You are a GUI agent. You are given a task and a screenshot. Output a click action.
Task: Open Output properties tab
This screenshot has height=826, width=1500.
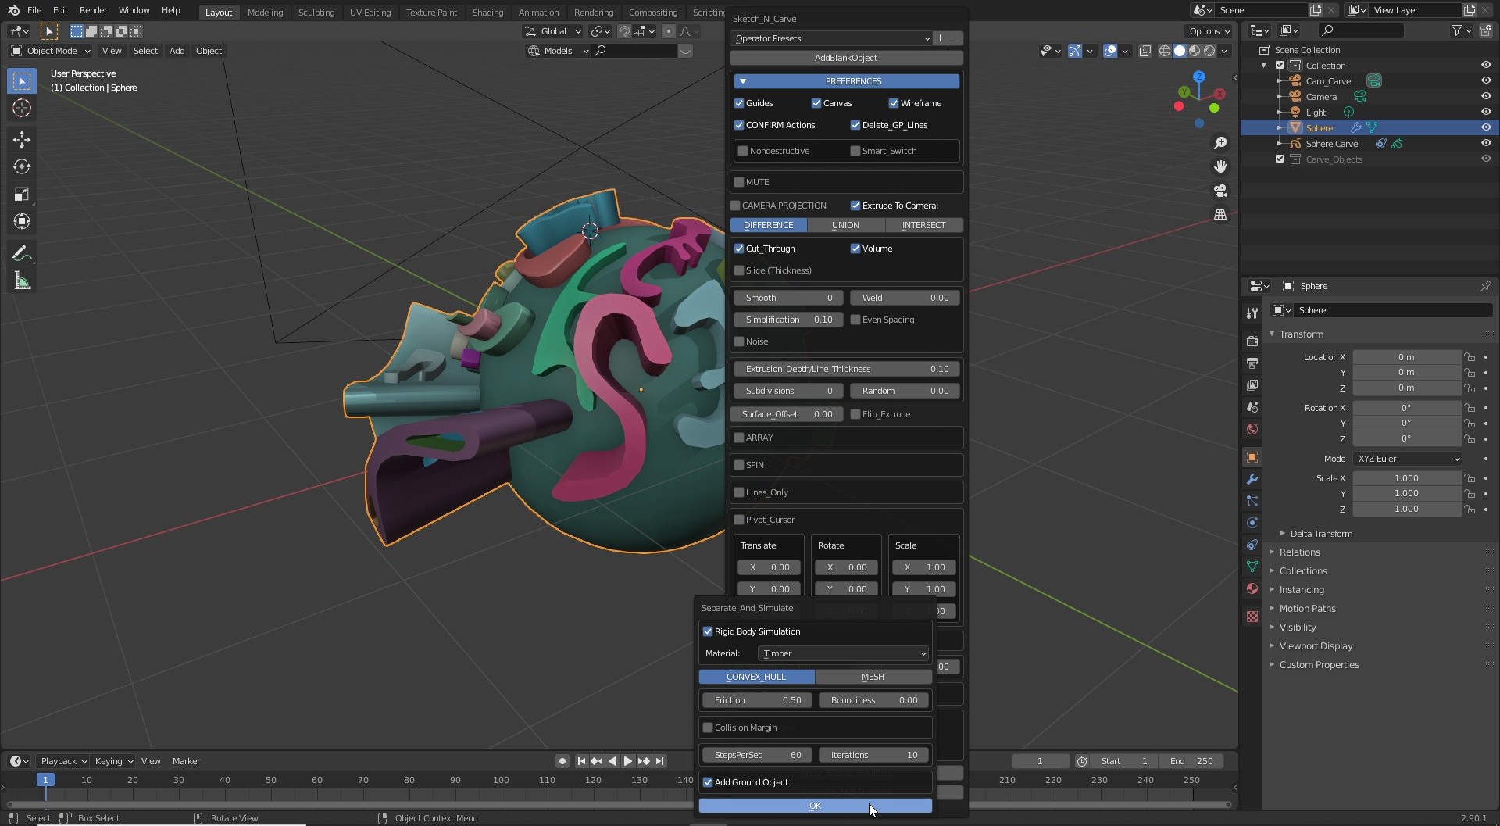point(1252,363)
